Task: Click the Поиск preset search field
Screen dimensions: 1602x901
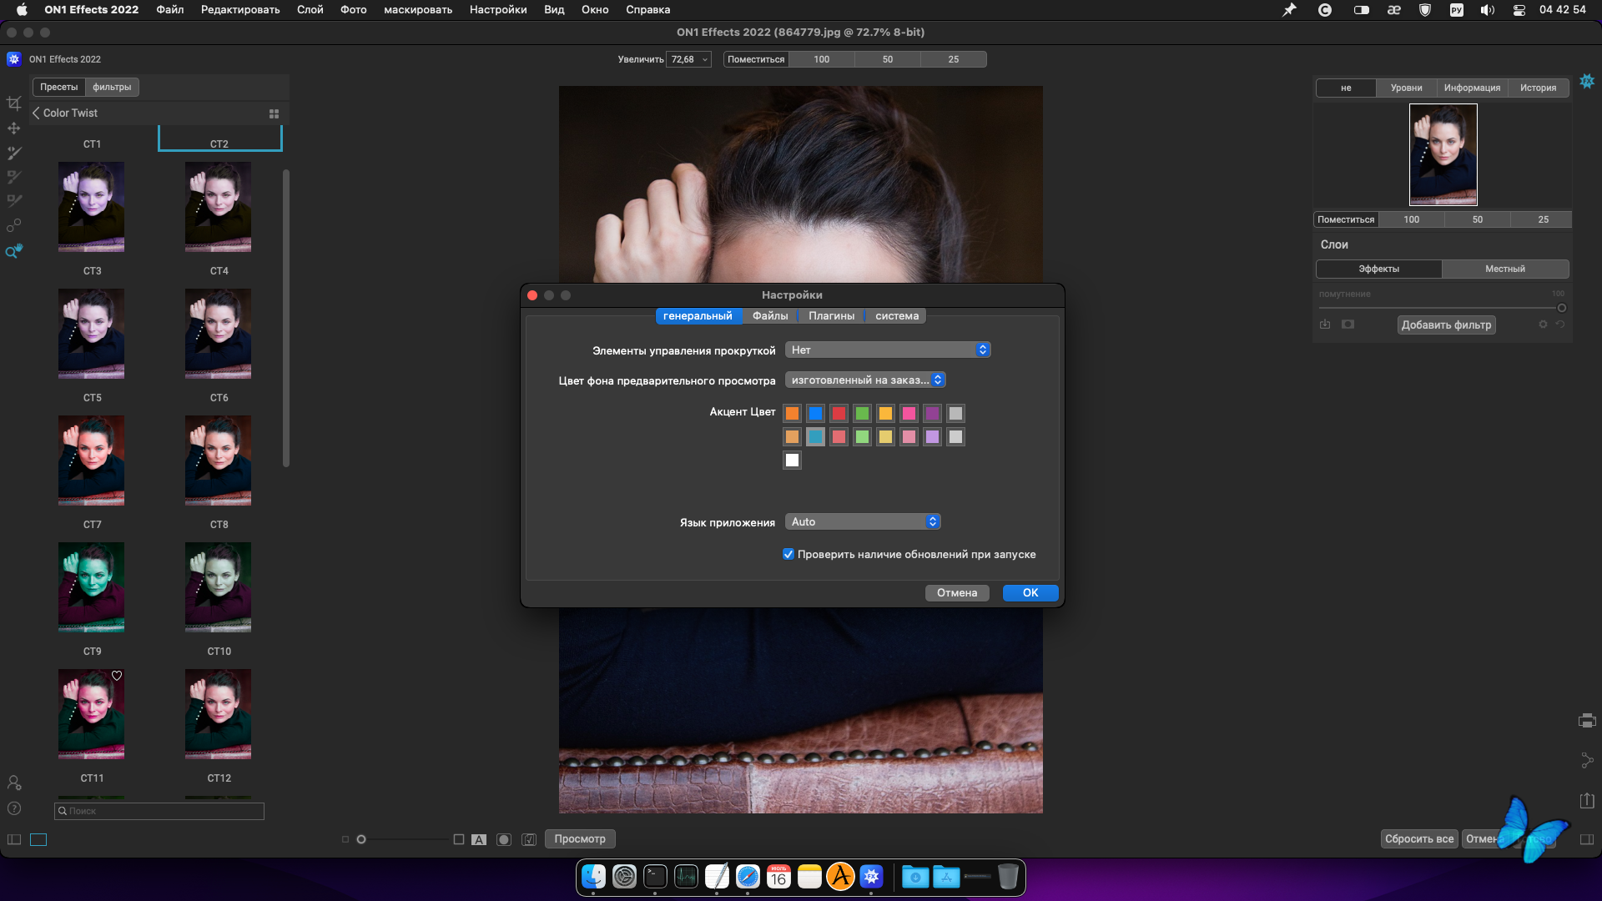Action: 159,811
